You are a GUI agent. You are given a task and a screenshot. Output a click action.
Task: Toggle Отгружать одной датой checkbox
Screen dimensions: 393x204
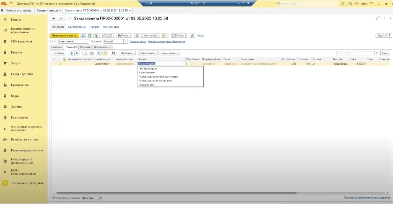54,198
